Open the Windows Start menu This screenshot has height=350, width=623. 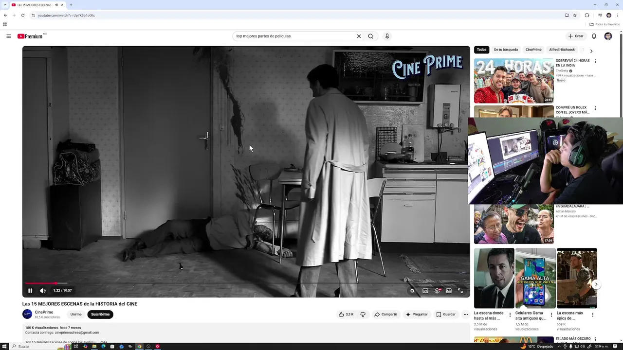tap(4, 347)
